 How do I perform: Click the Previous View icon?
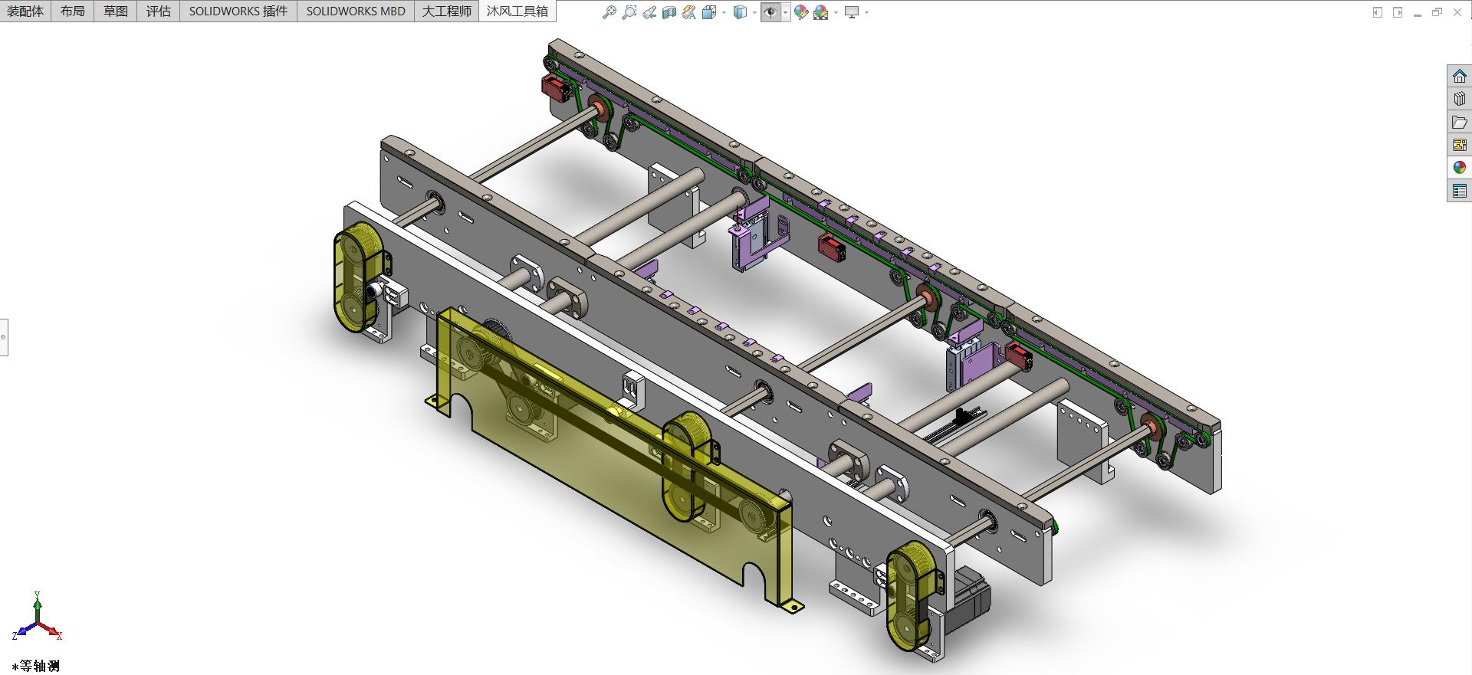coord(649,12)
